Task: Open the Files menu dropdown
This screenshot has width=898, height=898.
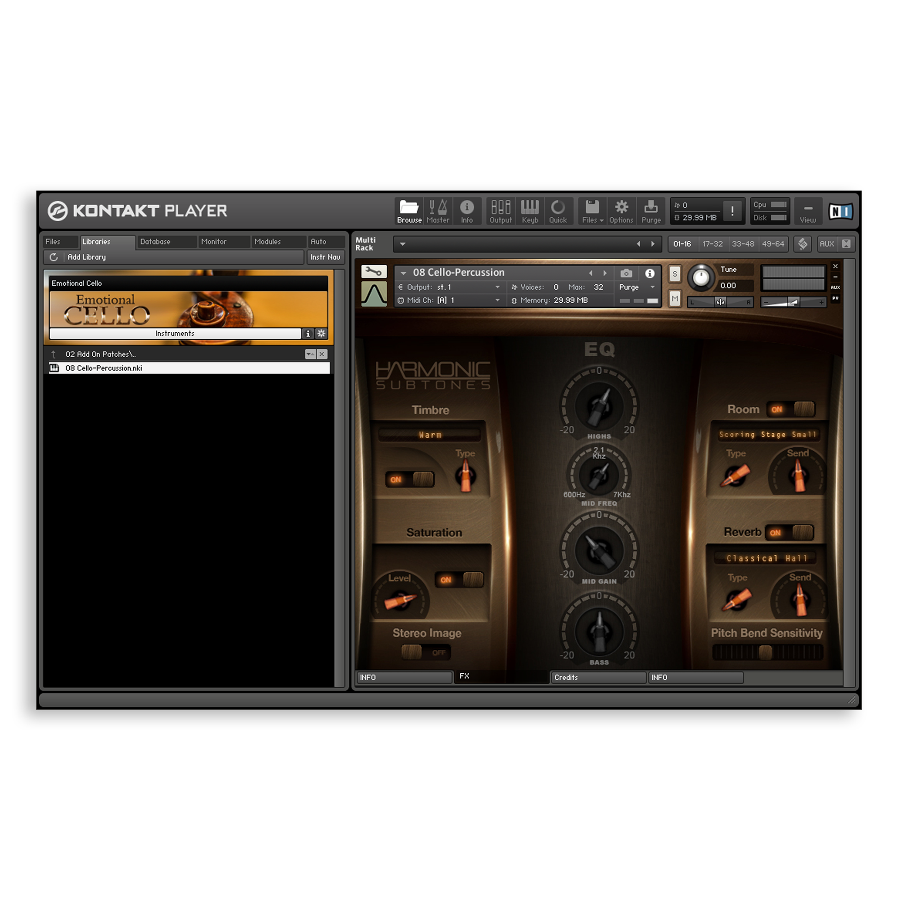Action: click(593, 211)
